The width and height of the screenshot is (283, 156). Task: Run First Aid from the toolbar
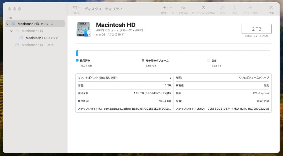click(x=183, y=9)
